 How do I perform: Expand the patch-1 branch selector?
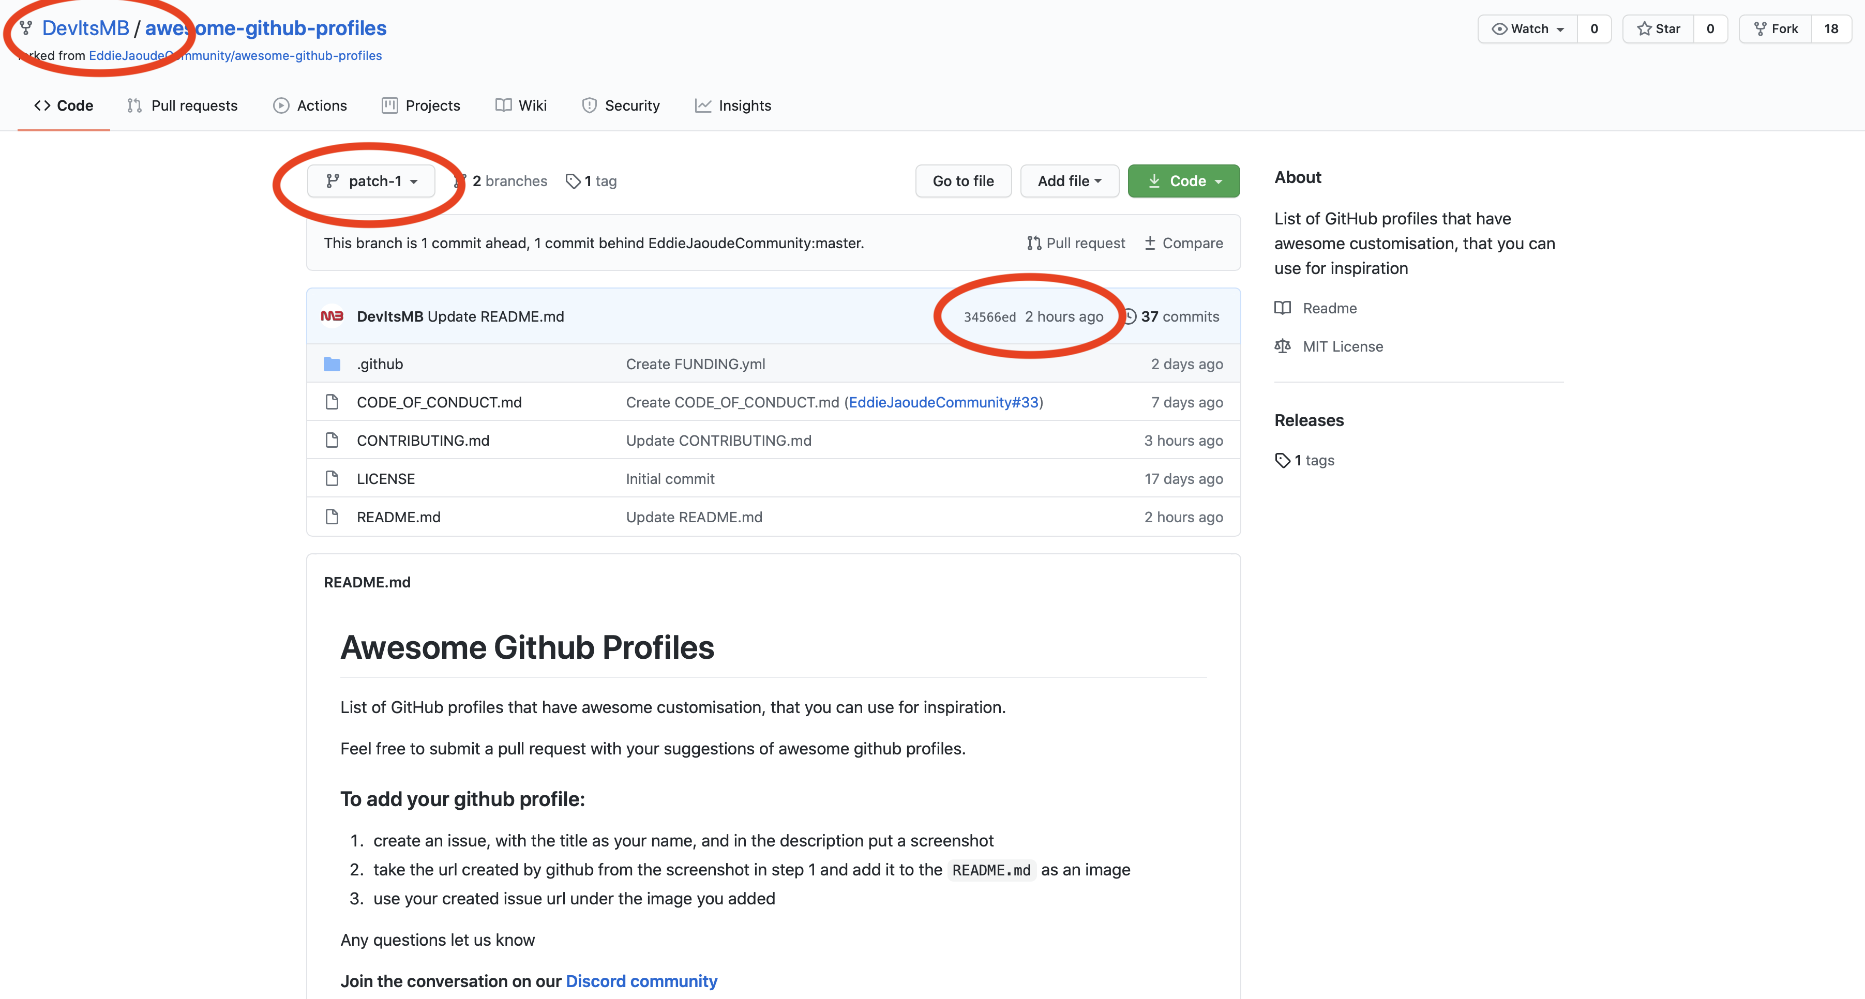371,181
